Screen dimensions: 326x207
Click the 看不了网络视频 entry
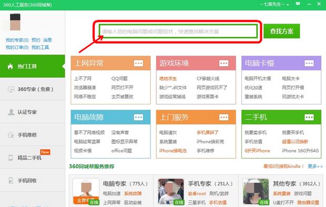click(89, 132)
